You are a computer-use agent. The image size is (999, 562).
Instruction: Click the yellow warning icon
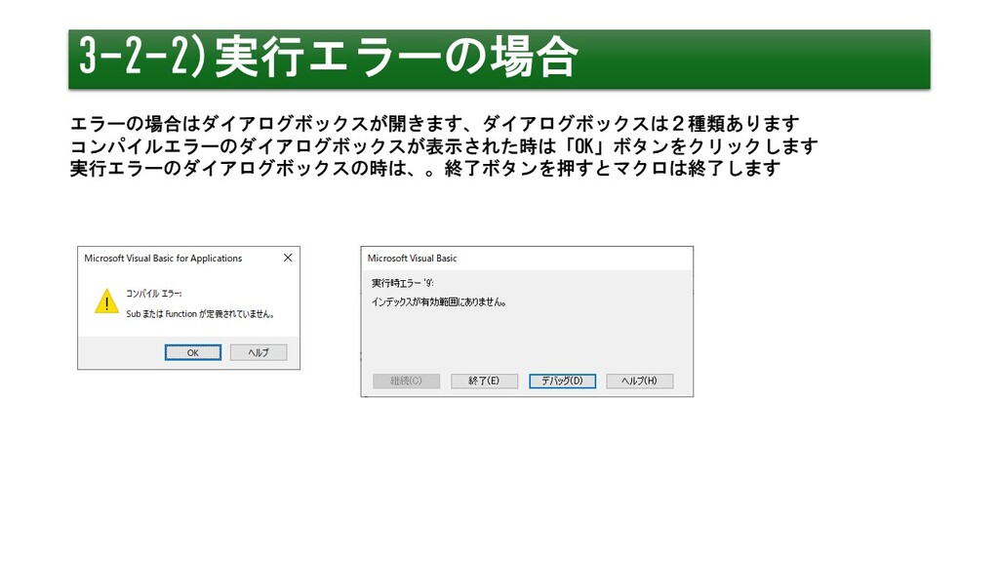pyautogui.click(x=106, y=301)
